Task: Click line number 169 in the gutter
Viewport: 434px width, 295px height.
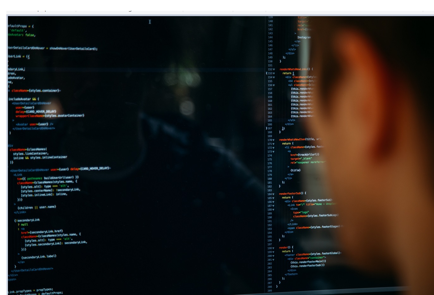Action: point(270,136)
